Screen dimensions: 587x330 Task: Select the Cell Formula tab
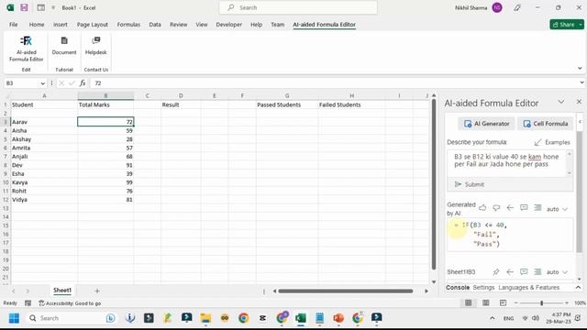pyautogui.click(x=546, y=124)
